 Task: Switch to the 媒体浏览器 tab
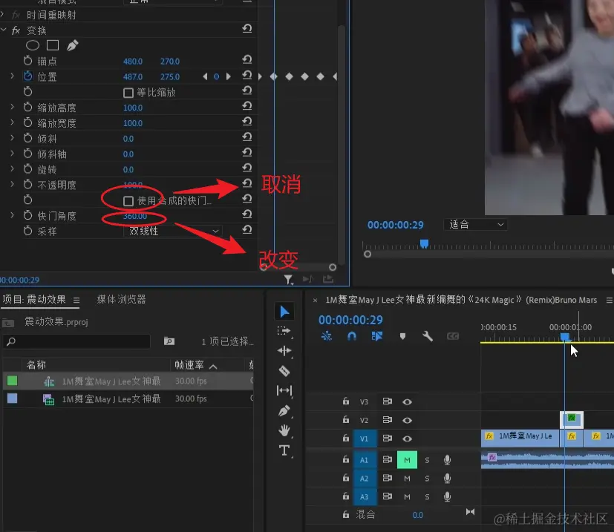[x=122, y=300]
